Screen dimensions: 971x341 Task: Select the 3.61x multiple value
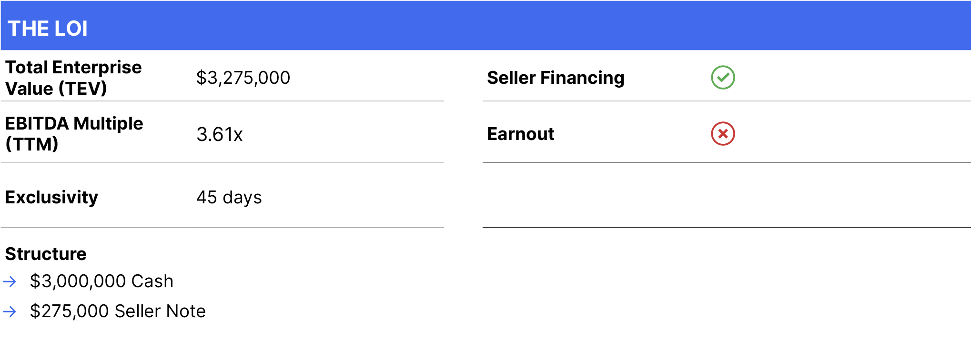point(220,134)
